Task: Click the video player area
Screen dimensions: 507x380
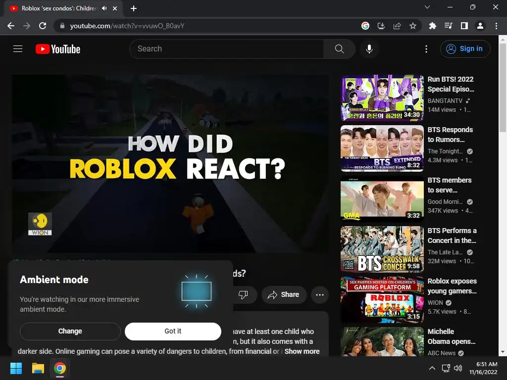Action: click(170, 163)
